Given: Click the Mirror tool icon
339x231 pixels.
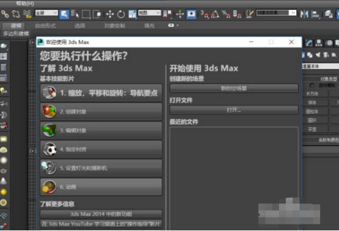Looking at the screenshot, I should [x=304, y=14].
